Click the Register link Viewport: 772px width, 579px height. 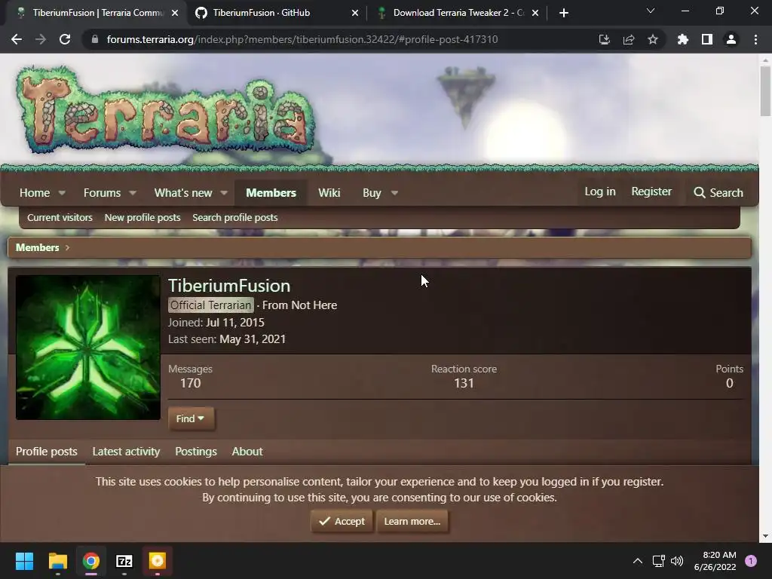click(x=651, y=191)
